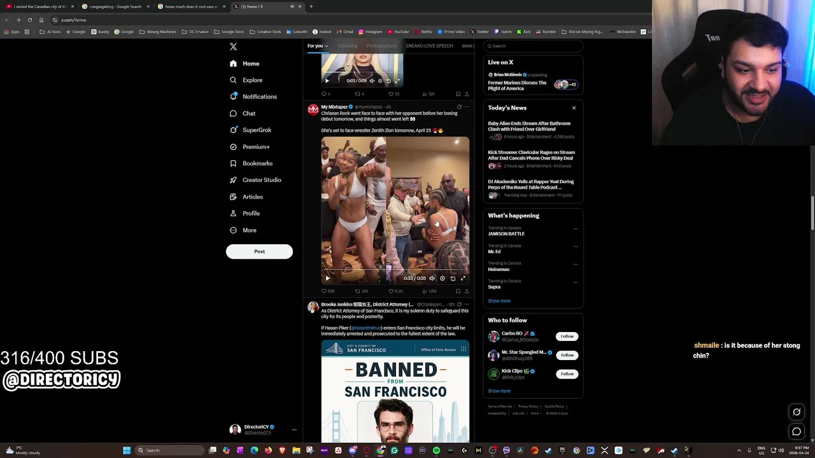
Task: Show more under Who to follow
Action: coord(499,391)
